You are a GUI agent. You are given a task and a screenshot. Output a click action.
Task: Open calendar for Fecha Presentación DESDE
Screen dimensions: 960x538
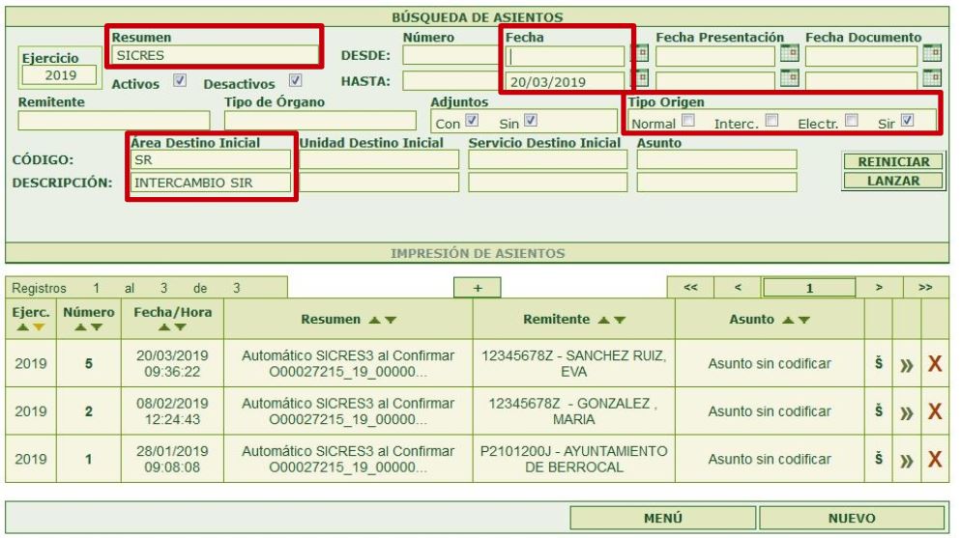(789, 53)
